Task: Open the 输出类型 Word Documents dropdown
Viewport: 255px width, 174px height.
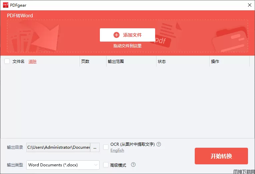Action: tap(63, 165)
